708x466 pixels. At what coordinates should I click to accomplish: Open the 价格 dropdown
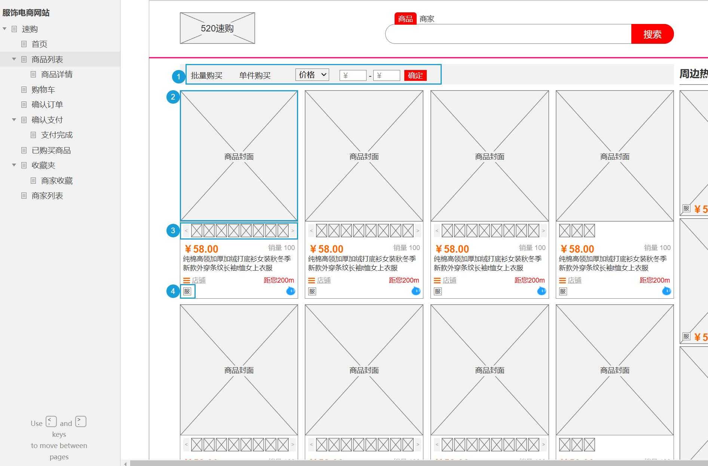312,75
